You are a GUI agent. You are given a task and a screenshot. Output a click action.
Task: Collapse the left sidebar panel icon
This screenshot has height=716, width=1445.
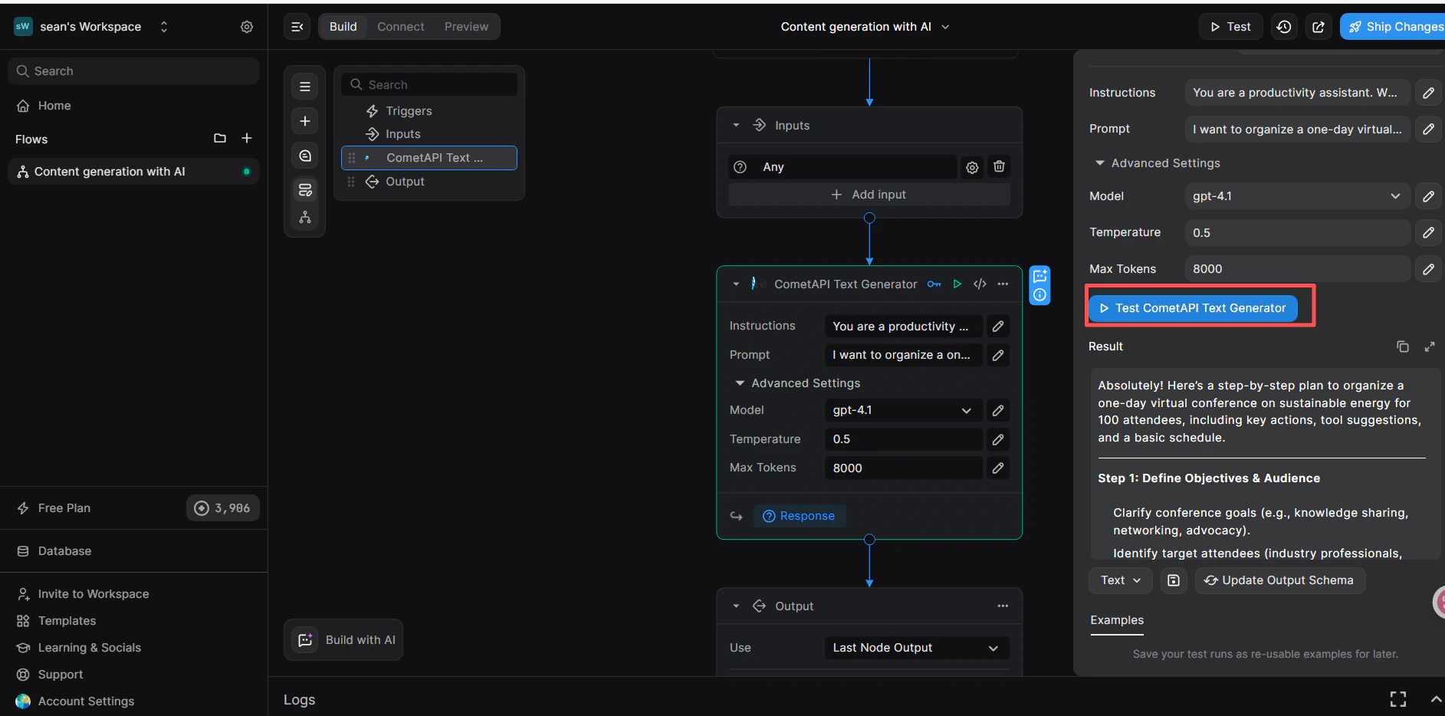coord(297,27)
